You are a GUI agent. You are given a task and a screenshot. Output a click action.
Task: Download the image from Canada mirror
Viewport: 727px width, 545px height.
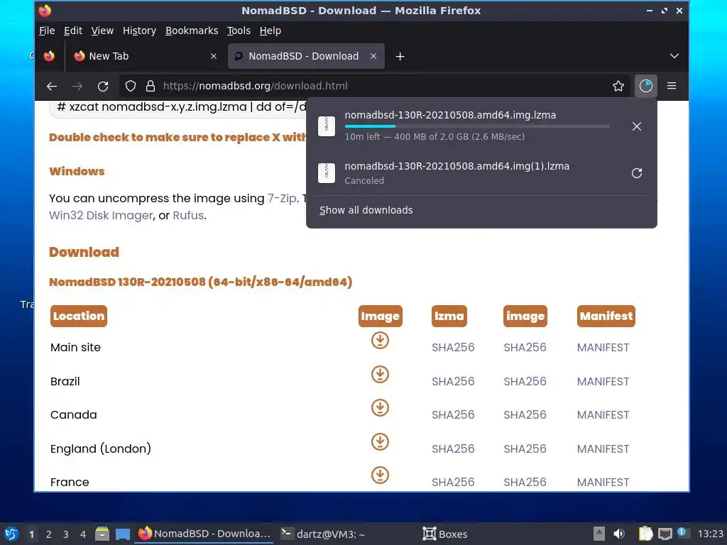click(380, 408)
